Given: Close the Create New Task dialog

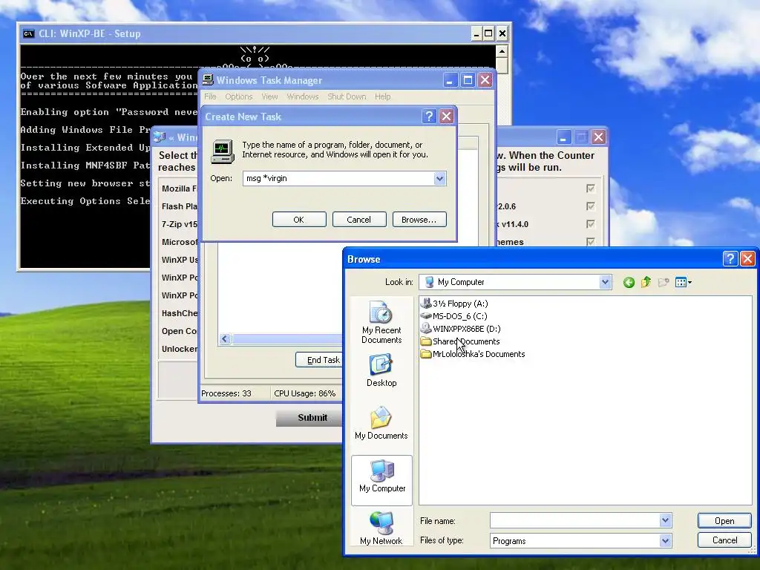Looking at the screenshot, I should [446, 117].
